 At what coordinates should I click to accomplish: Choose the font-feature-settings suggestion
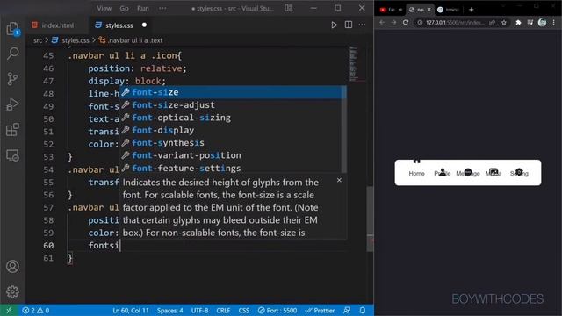pyautogui.click(x=233, y=168)
